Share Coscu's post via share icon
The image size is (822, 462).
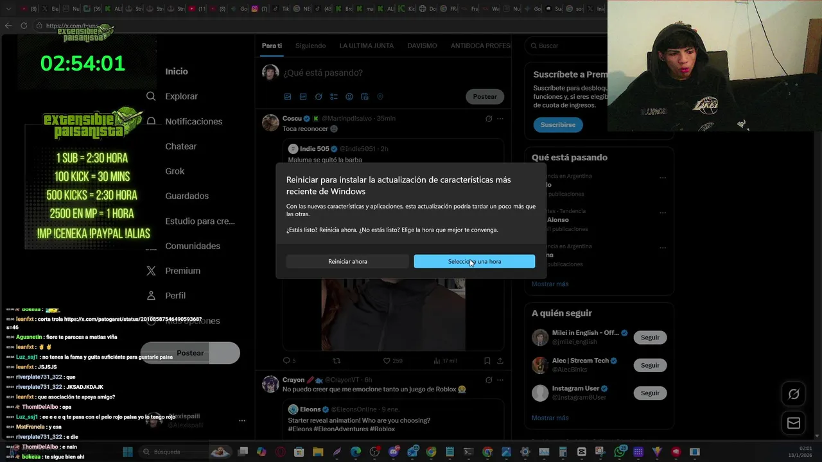click(500, 361)
